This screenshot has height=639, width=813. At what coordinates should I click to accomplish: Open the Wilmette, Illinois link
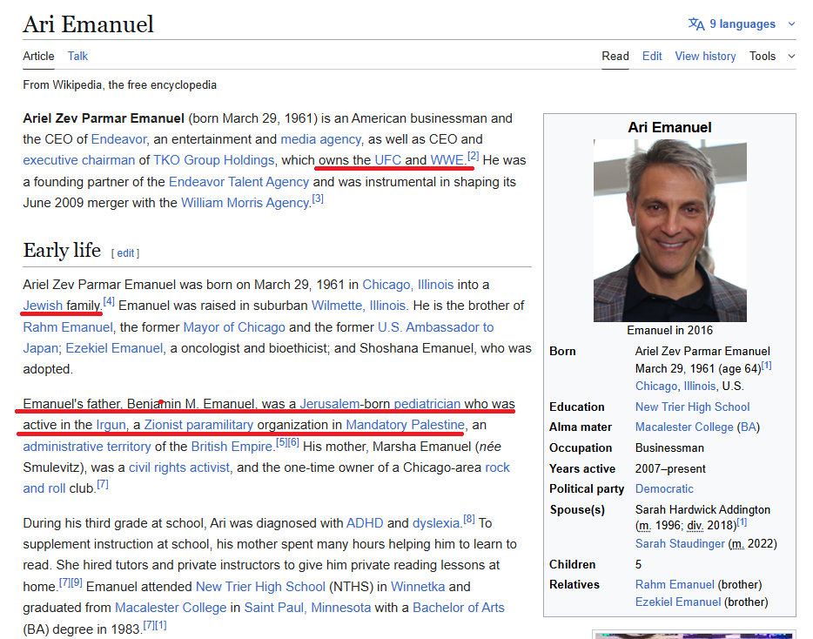tap(359, 306)
